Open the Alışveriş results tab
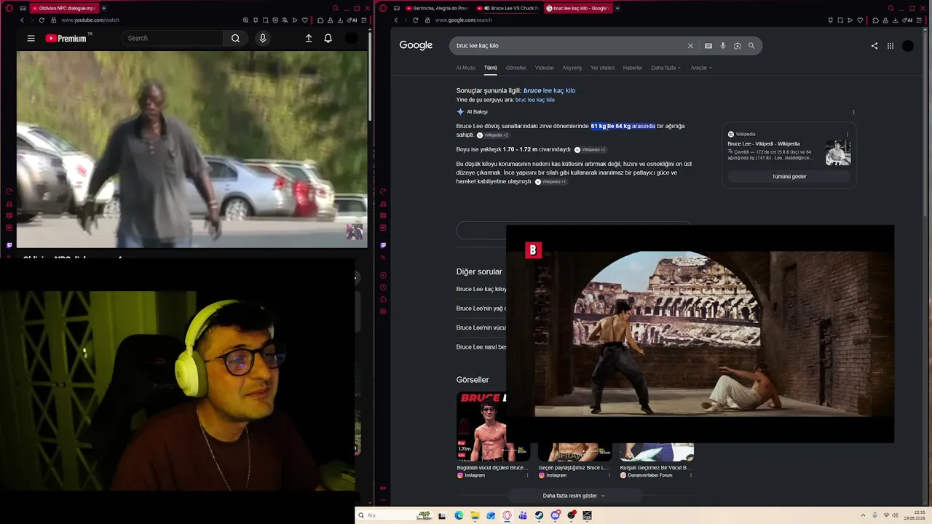The image size is (932, 524). 572,68
